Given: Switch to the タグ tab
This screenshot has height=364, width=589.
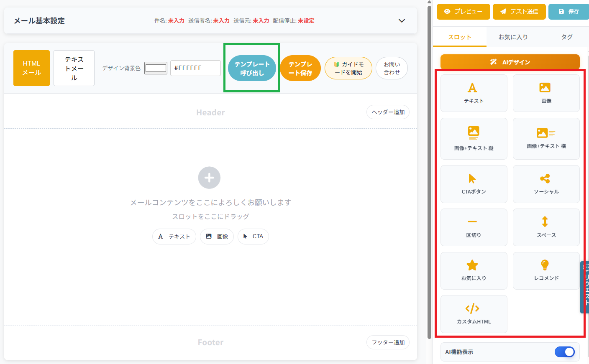Looking at the screenshot, I should pyautogui.click(x=567, y=37).
